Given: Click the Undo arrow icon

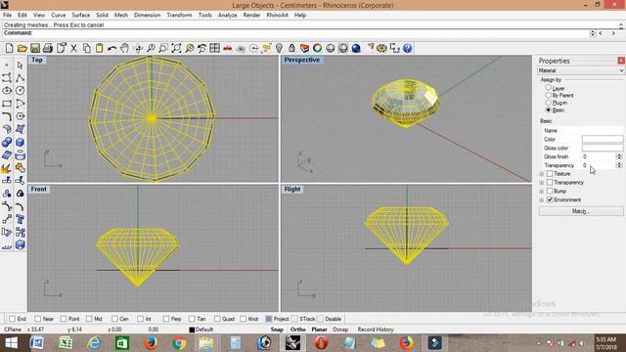Looking at the screenshot, I should click(112, 48).
